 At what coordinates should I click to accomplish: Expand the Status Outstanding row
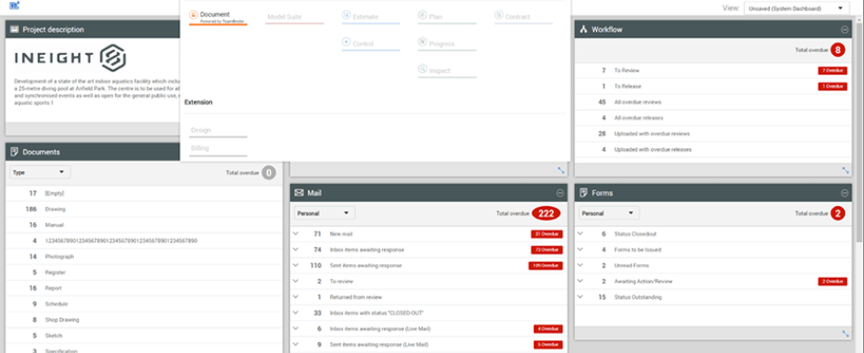click(581, 296)
